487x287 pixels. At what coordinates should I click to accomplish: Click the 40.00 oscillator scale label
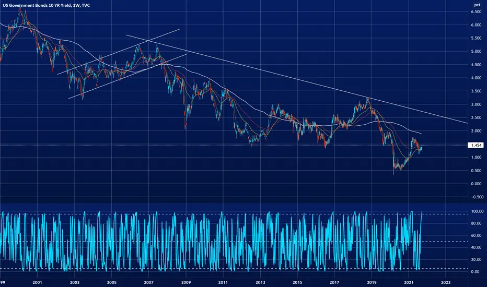477,247
